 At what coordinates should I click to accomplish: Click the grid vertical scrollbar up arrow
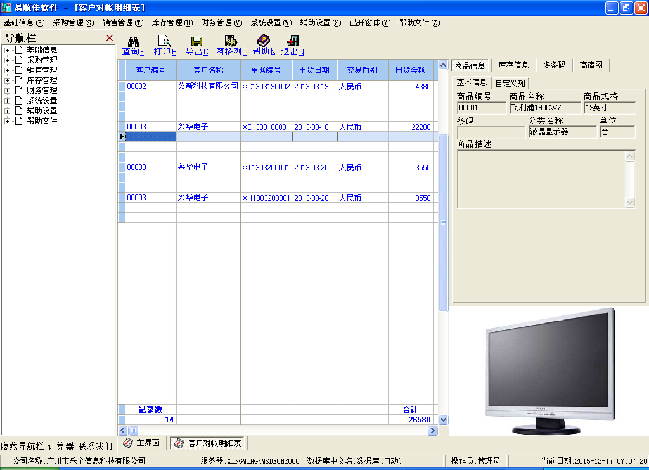click(x=443, y=65)
